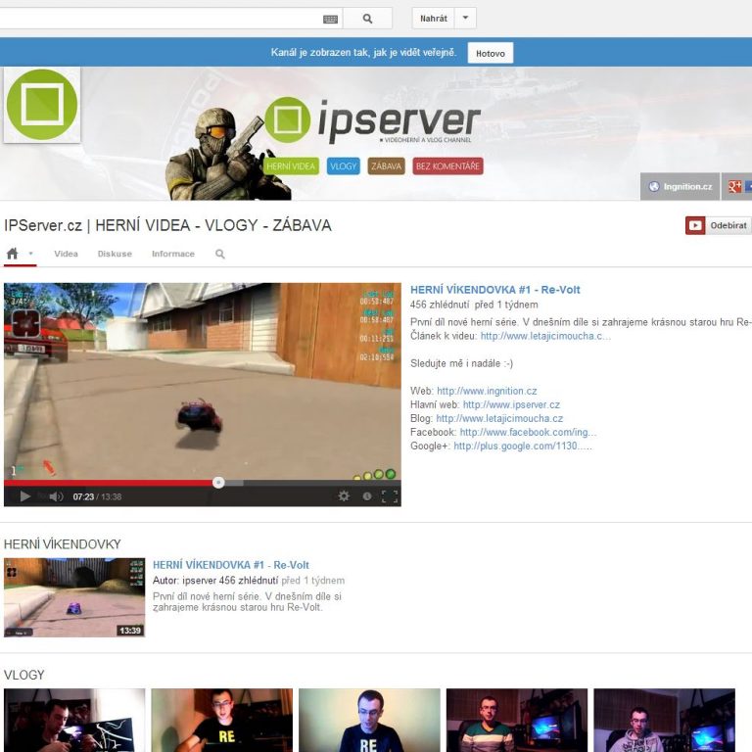The image size is (752, 752).
Task: Open the Facebook link in description
Action: pos(528,432)
